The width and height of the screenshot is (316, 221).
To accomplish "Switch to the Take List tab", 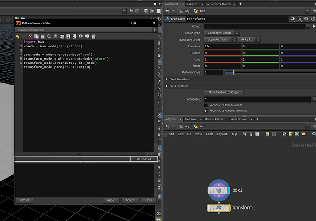I will tap(192, 4).
